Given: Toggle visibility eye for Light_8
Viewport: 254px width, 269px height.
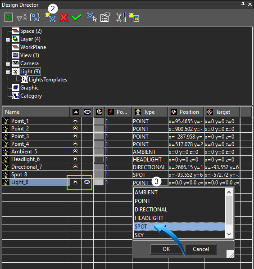Looking at the screenshot, I should point(87,182).
